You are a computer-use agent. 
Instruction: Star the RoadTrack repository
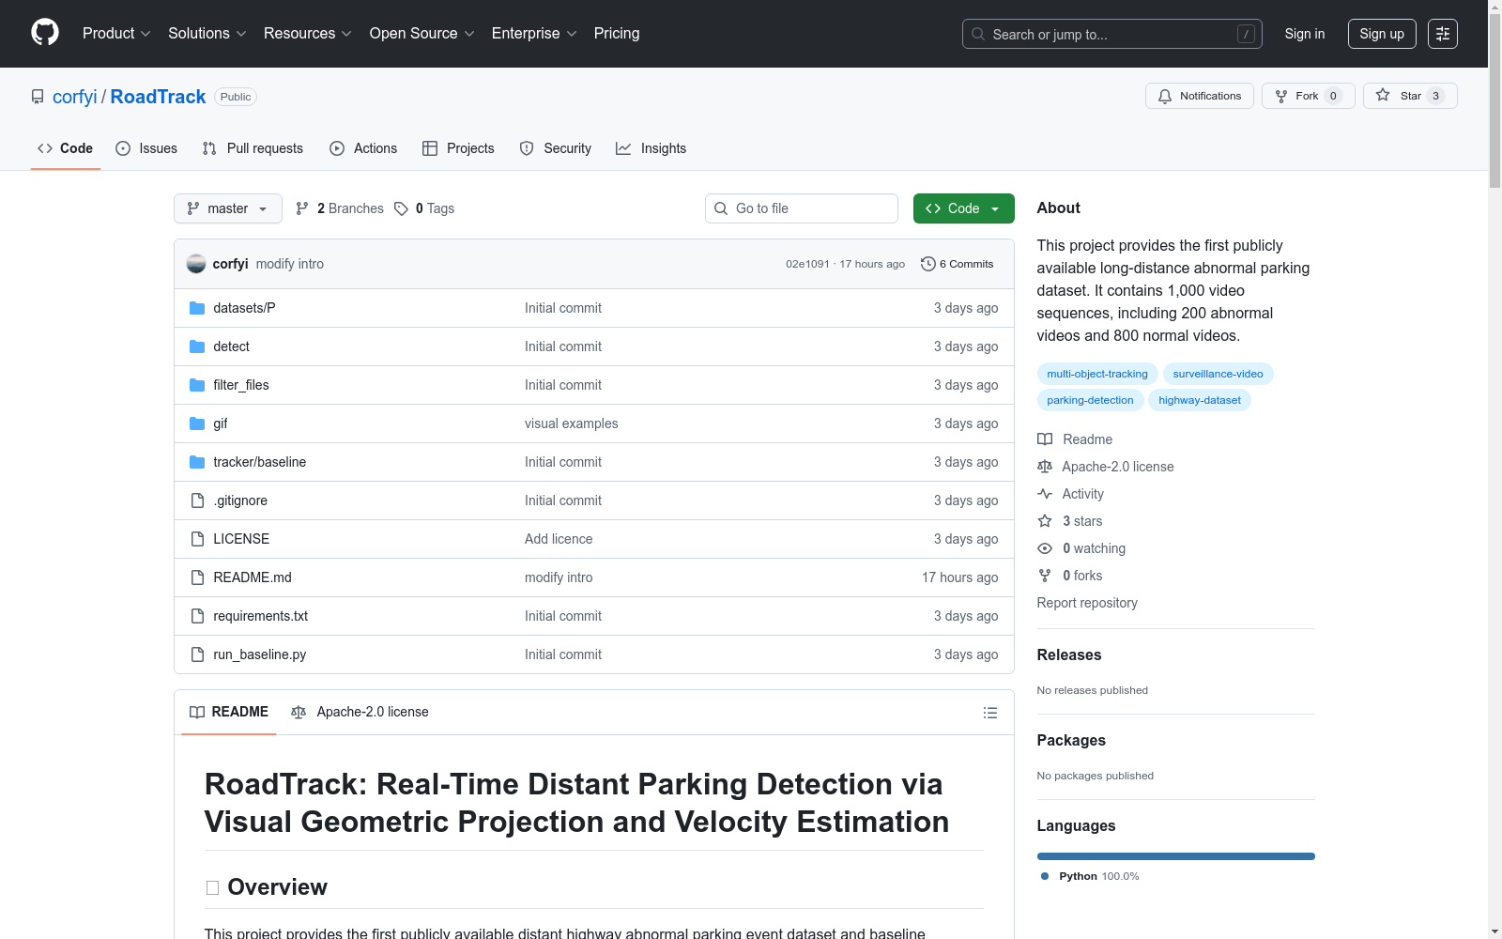1410,96
